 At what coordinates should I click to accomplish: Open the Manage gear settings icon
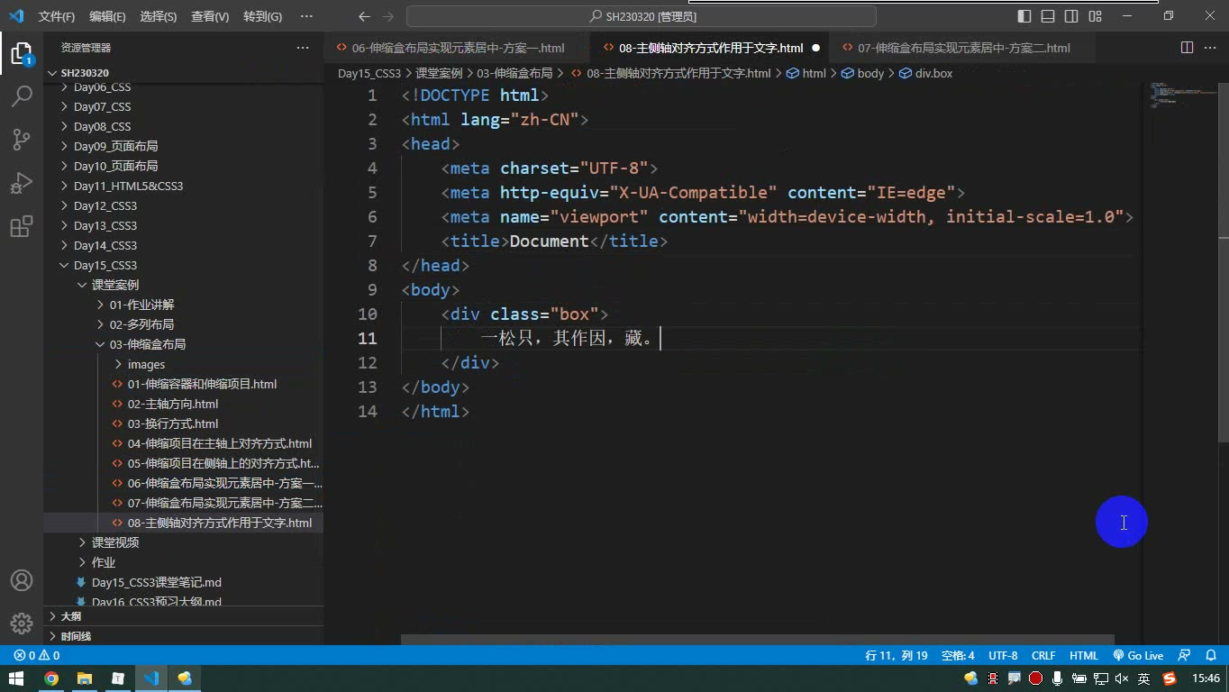pyautogui.click(x=22, y=623)
